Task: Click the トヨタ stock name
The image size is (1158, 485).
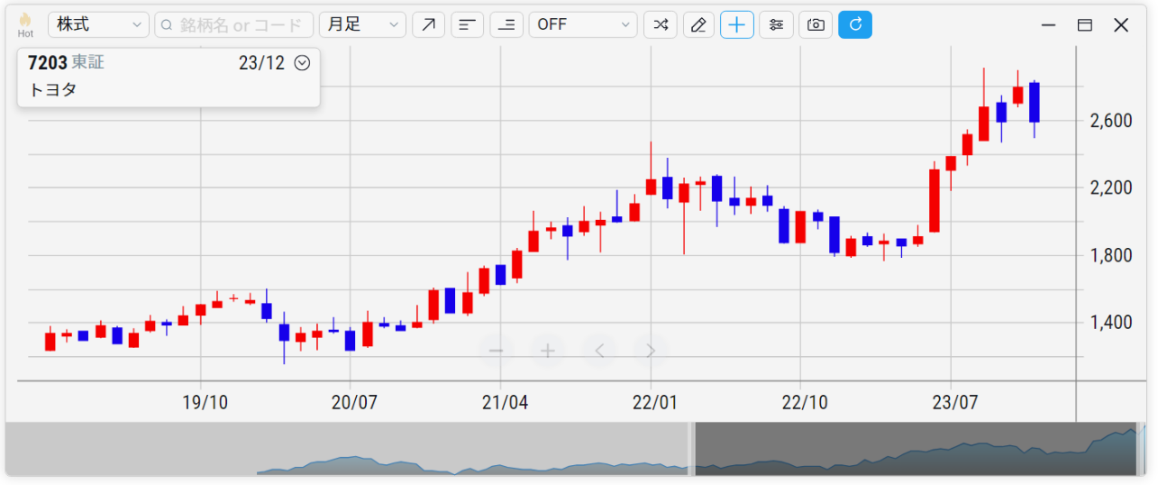Action: pyautogui.click(x=53, y=90)
